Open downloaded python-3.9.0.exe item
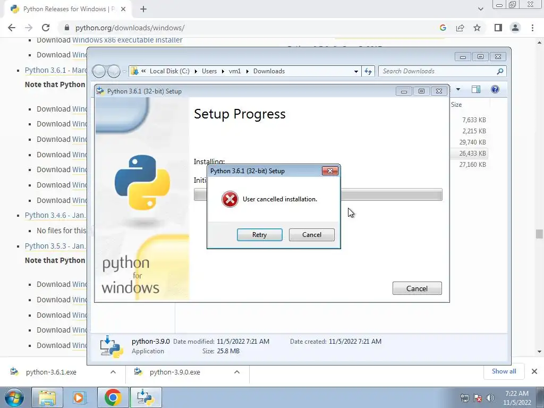The image size is (544, 408). coord(175,372)
